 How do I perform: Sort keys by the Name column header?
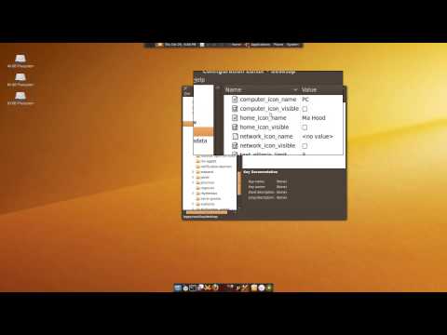(x=262, y=89)
